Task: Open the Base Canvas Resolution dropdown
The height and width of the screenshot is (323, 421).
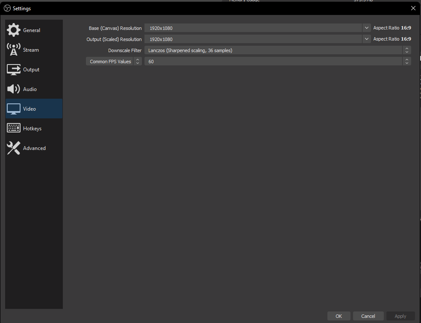Action: [366, 28]
